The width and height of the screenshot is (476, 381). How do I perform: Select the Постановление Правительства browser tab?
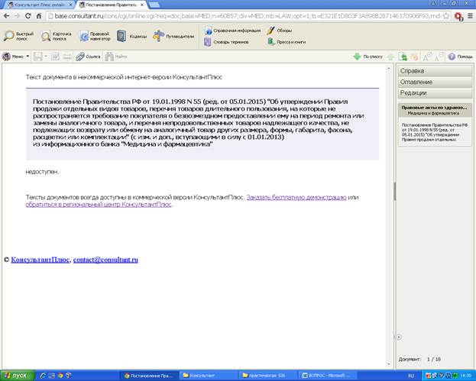111,5
